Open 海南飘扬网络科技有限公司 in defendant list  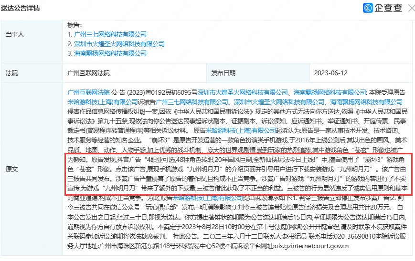coord(110,53)
